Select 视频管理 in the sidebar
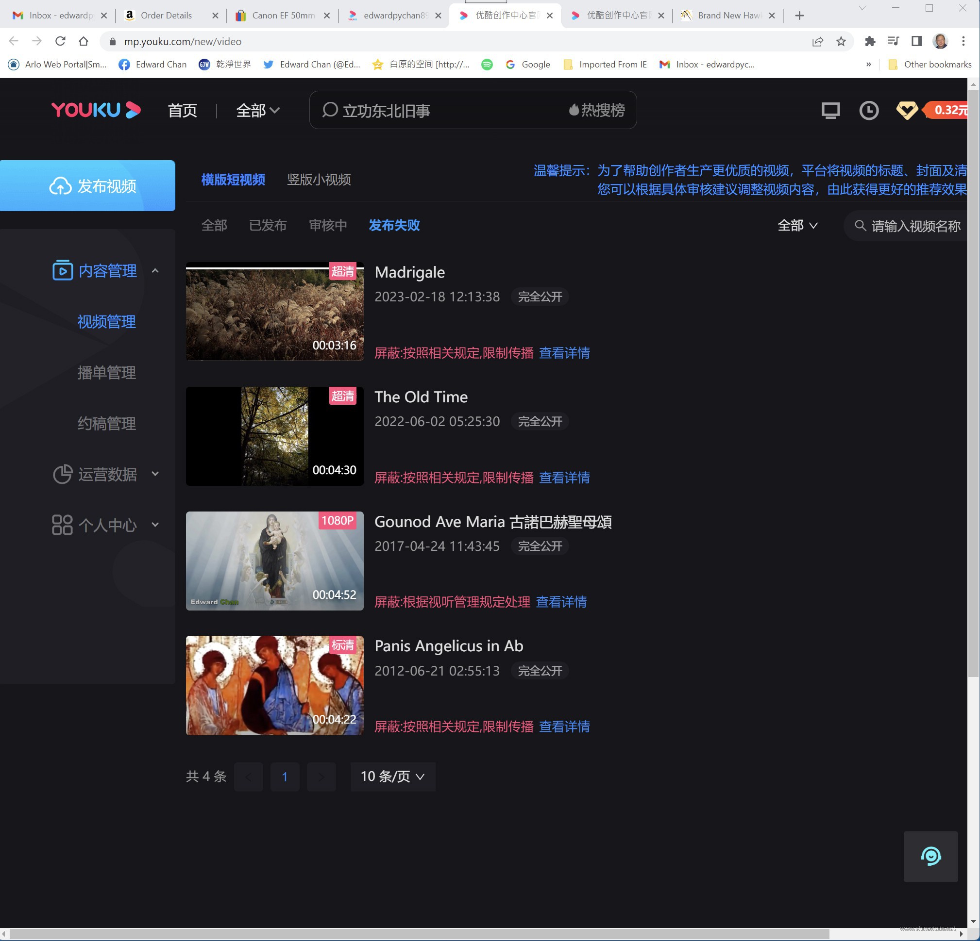This screenshot has width=980, height=941. coord(106,321)
